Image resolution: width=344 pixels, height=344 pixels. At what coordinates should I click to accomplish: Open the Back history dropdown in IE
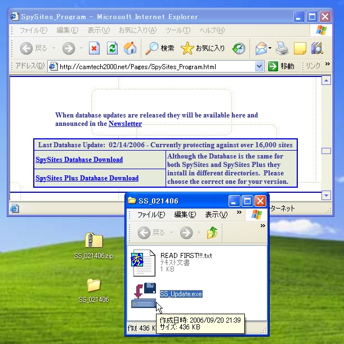[x=53, y=48]
